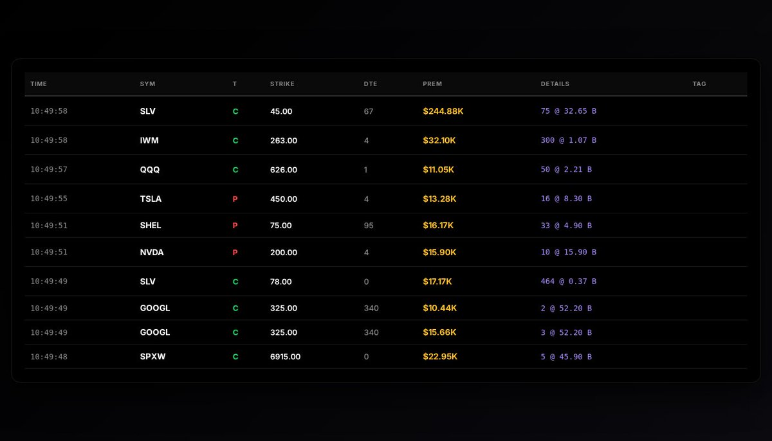The width and height of the screenshot is (772, 441).
Task: Click the TAG column header
Action: pos(699,84)
